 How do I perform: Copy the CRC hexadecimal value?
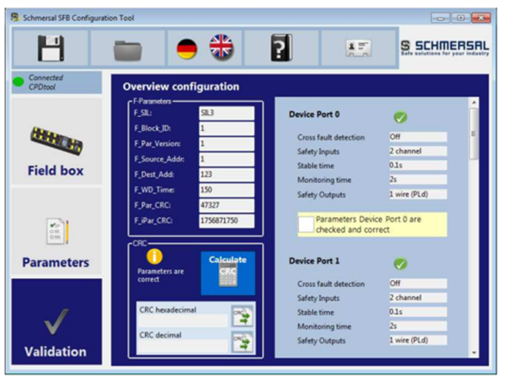click(x=242, y=316)
